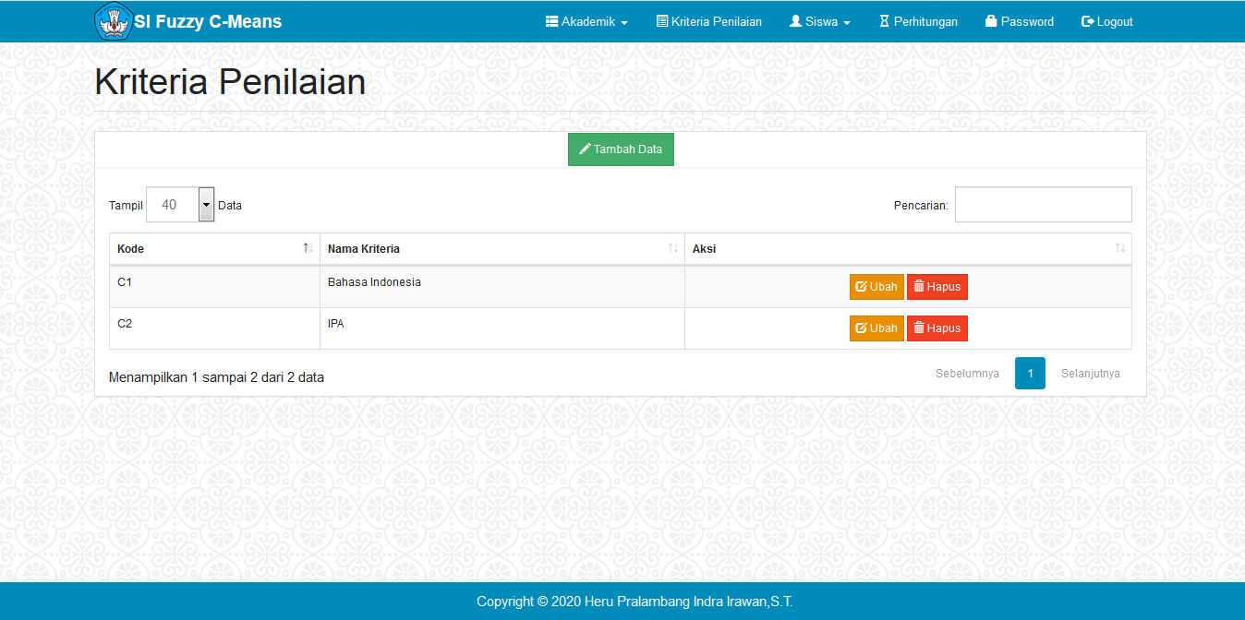Edit Bahasa Indonesia row with Ubah
This screenshot has height=620, width=1245.
point(876,287)
